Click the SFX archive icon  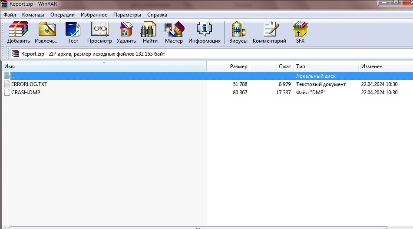click(x=300, y=32)
